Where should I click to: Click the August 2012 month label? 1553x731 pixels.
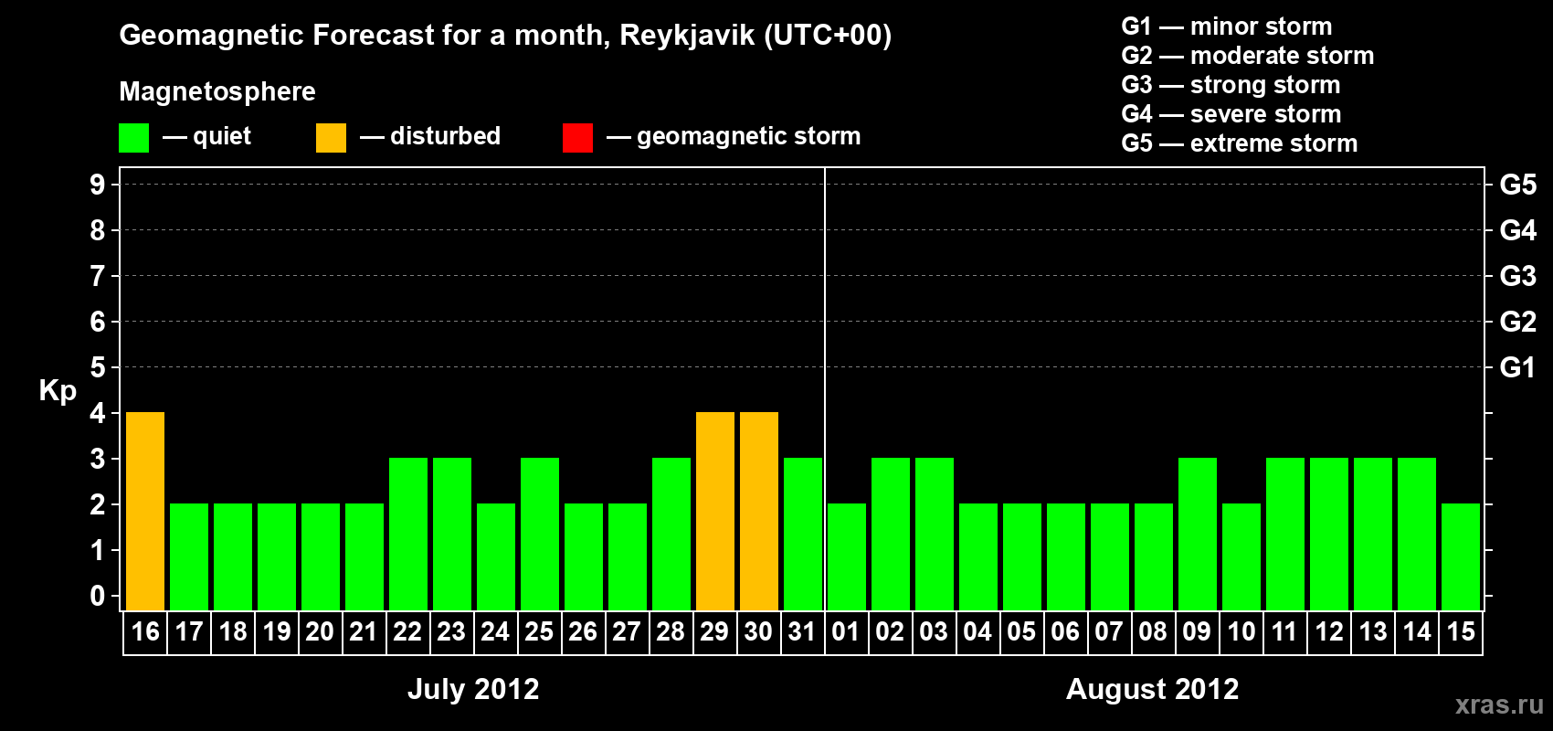coord(1153,689)
